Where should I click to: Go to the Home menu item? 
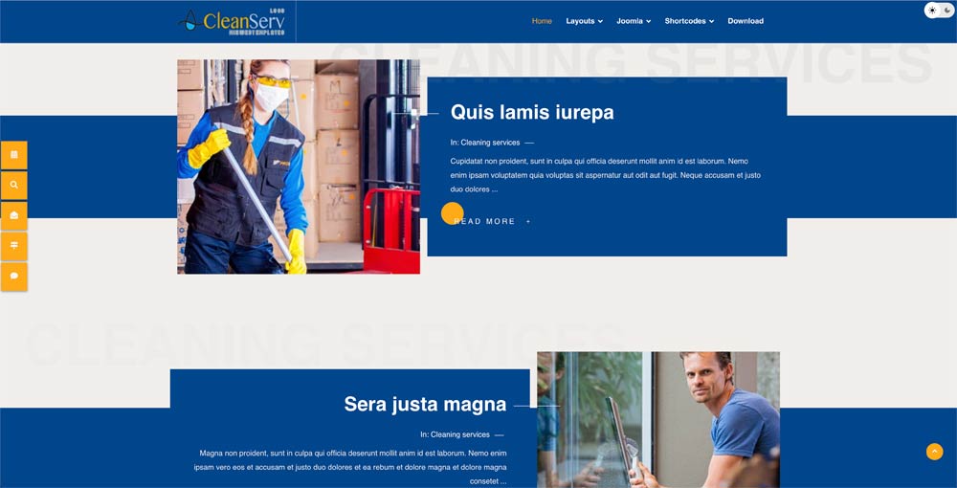[542, 21]
